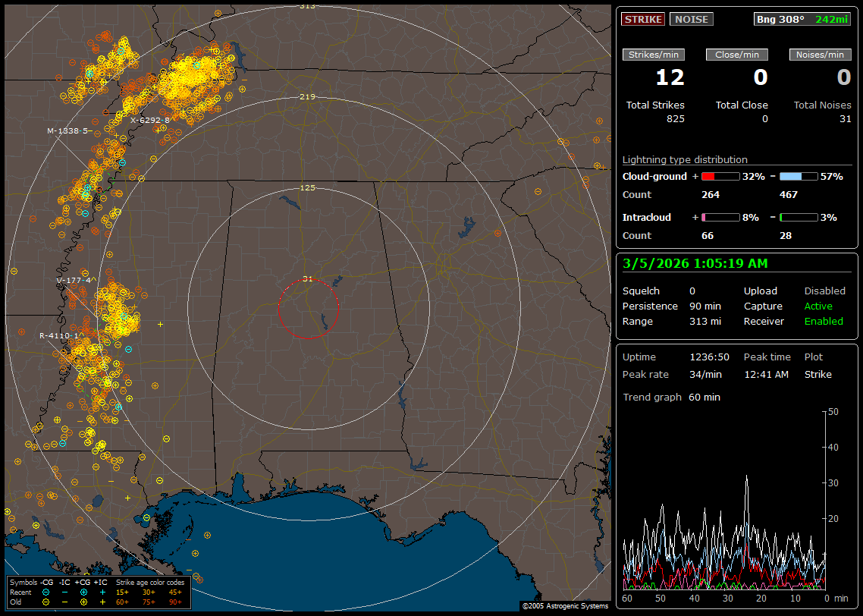Screen dimensions: 863x616
Task: Click the bearing and distance readout box
Action: point(802,19)
